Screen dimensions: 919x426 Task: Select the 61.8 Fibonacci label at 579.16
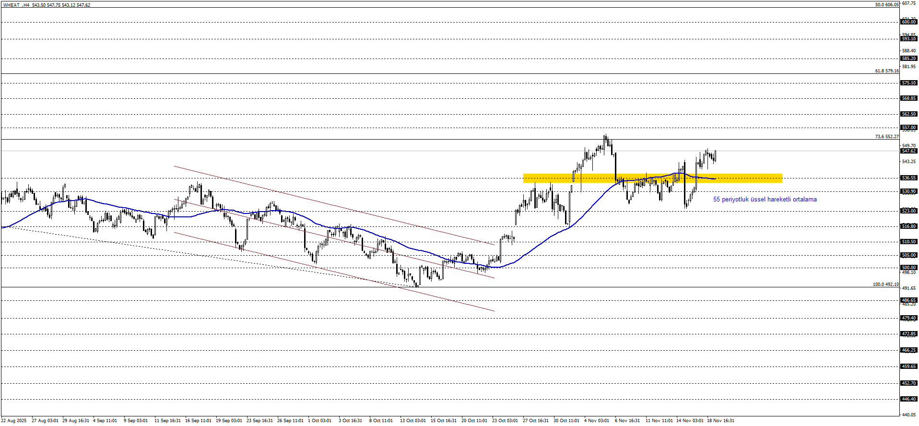[886, 71]
